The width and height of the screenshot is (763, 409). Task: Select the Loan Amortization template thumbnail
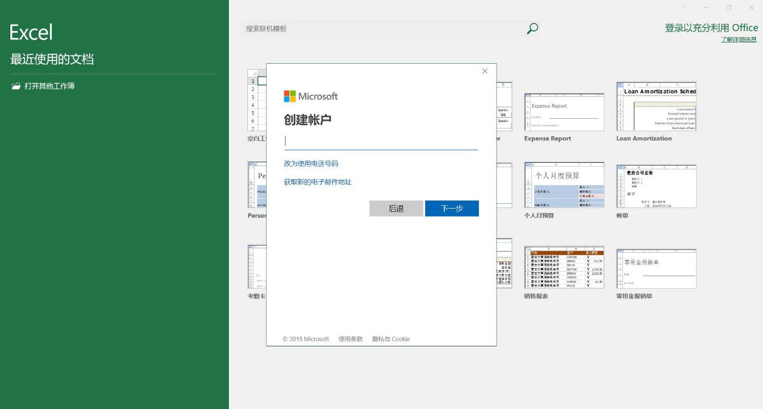coord(656,106)
